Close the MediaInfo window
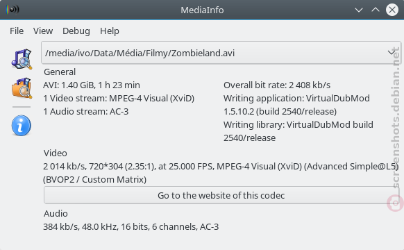404x250 pixels. pos(392,10)
